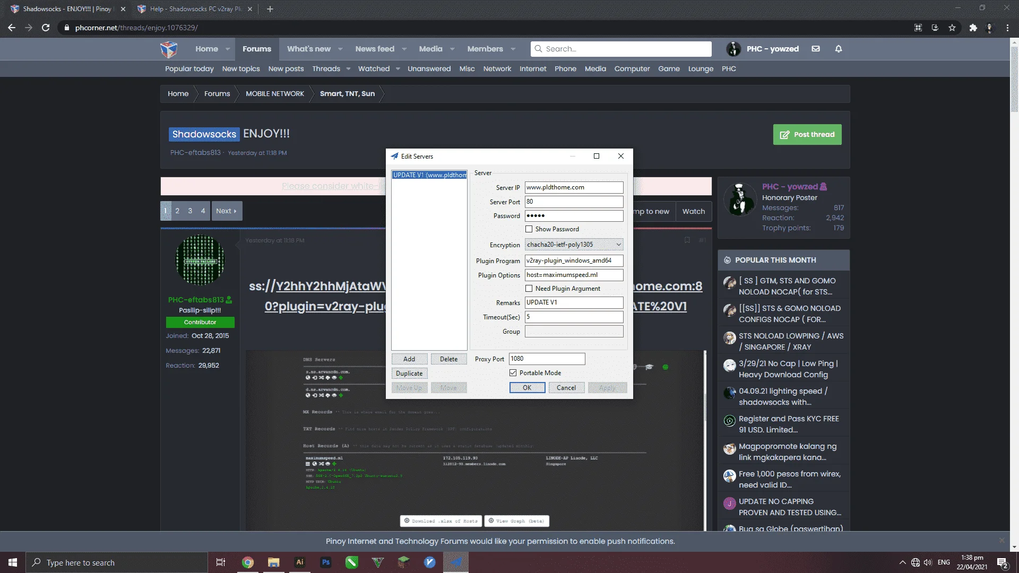This screenshot has height=573, width=1019.
Task: Open the Chrome extensions puzzle icon
Action: click(973, 28)
